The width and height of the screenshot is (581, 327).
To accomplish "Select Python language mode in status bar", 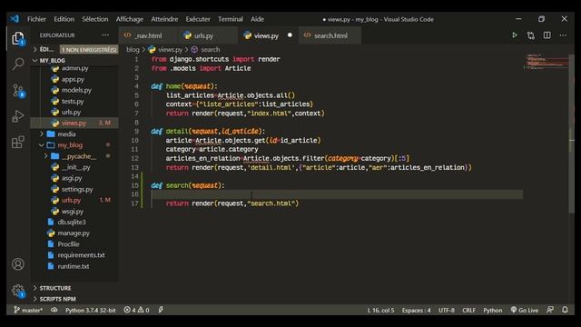I will coord(492,310).
